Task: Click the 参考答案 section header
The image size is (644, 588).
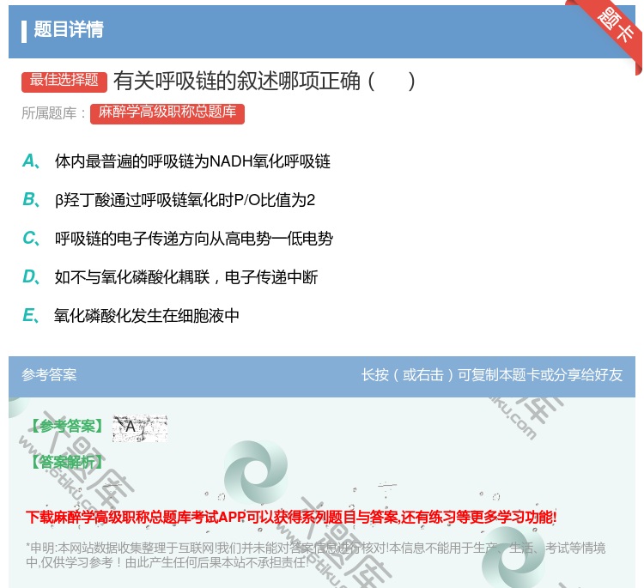Action: (49, 375)
